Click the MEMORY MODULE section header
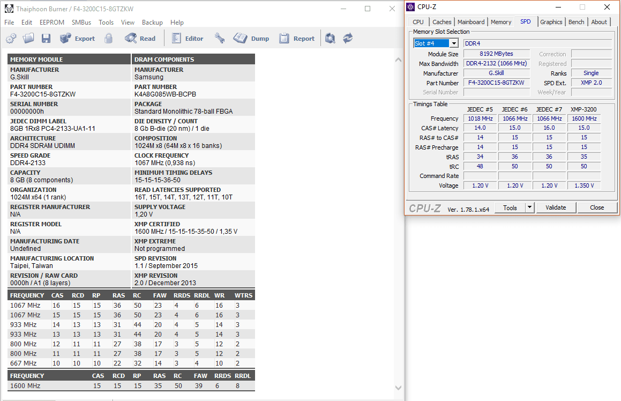This screenshot has height=401, width=621. pyautogui.click(x=69, y=60)
